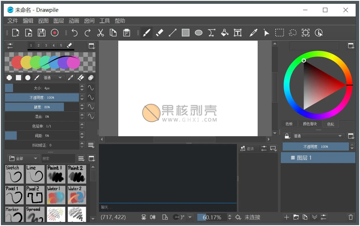Open the brush list hamburger menu
Image resolution: width=360 pixels, height=226 pixels.
(81, 158)
